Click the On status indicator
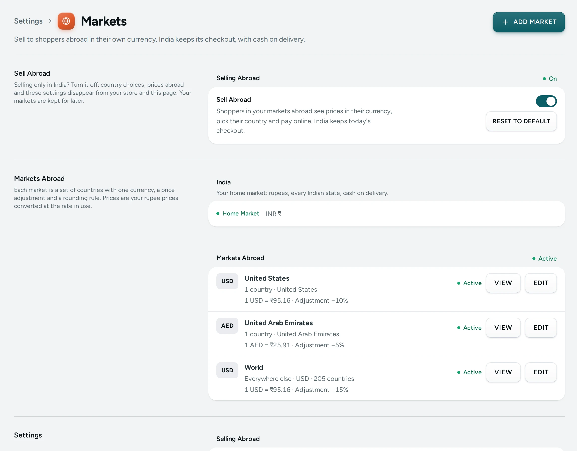Viewport: 577px width, 451px height. pos(549,79)
